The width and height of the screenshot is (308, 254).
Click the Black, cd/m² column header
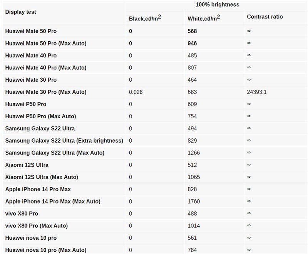[145, 18]
